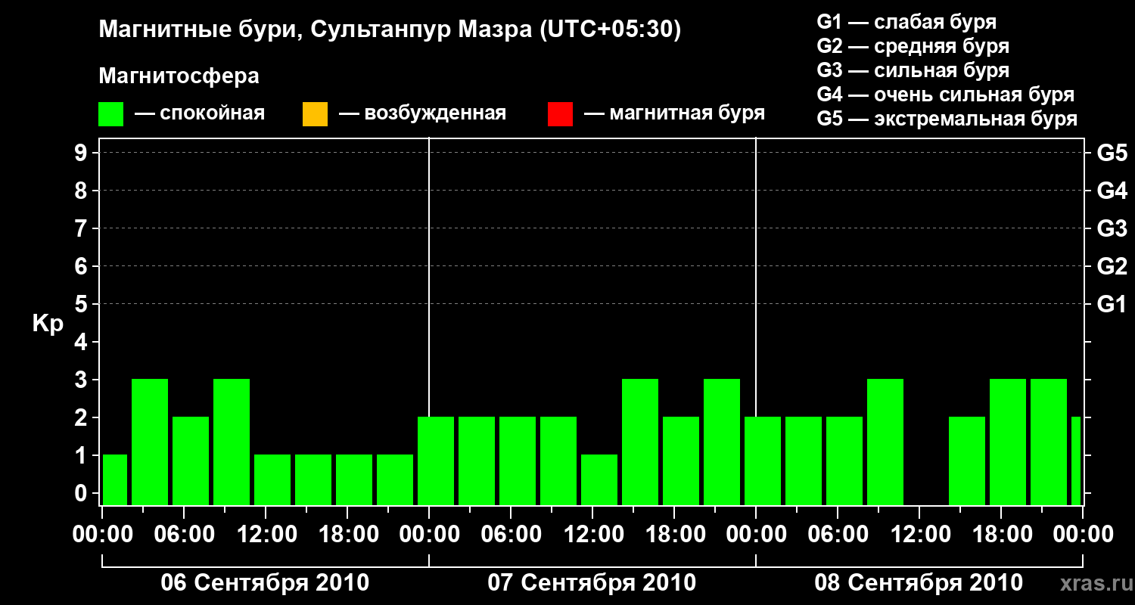This screenshot has height=605, width=1135.
Task: Select the line "G5 — экстремальная буря"
Action: [947, 119]
